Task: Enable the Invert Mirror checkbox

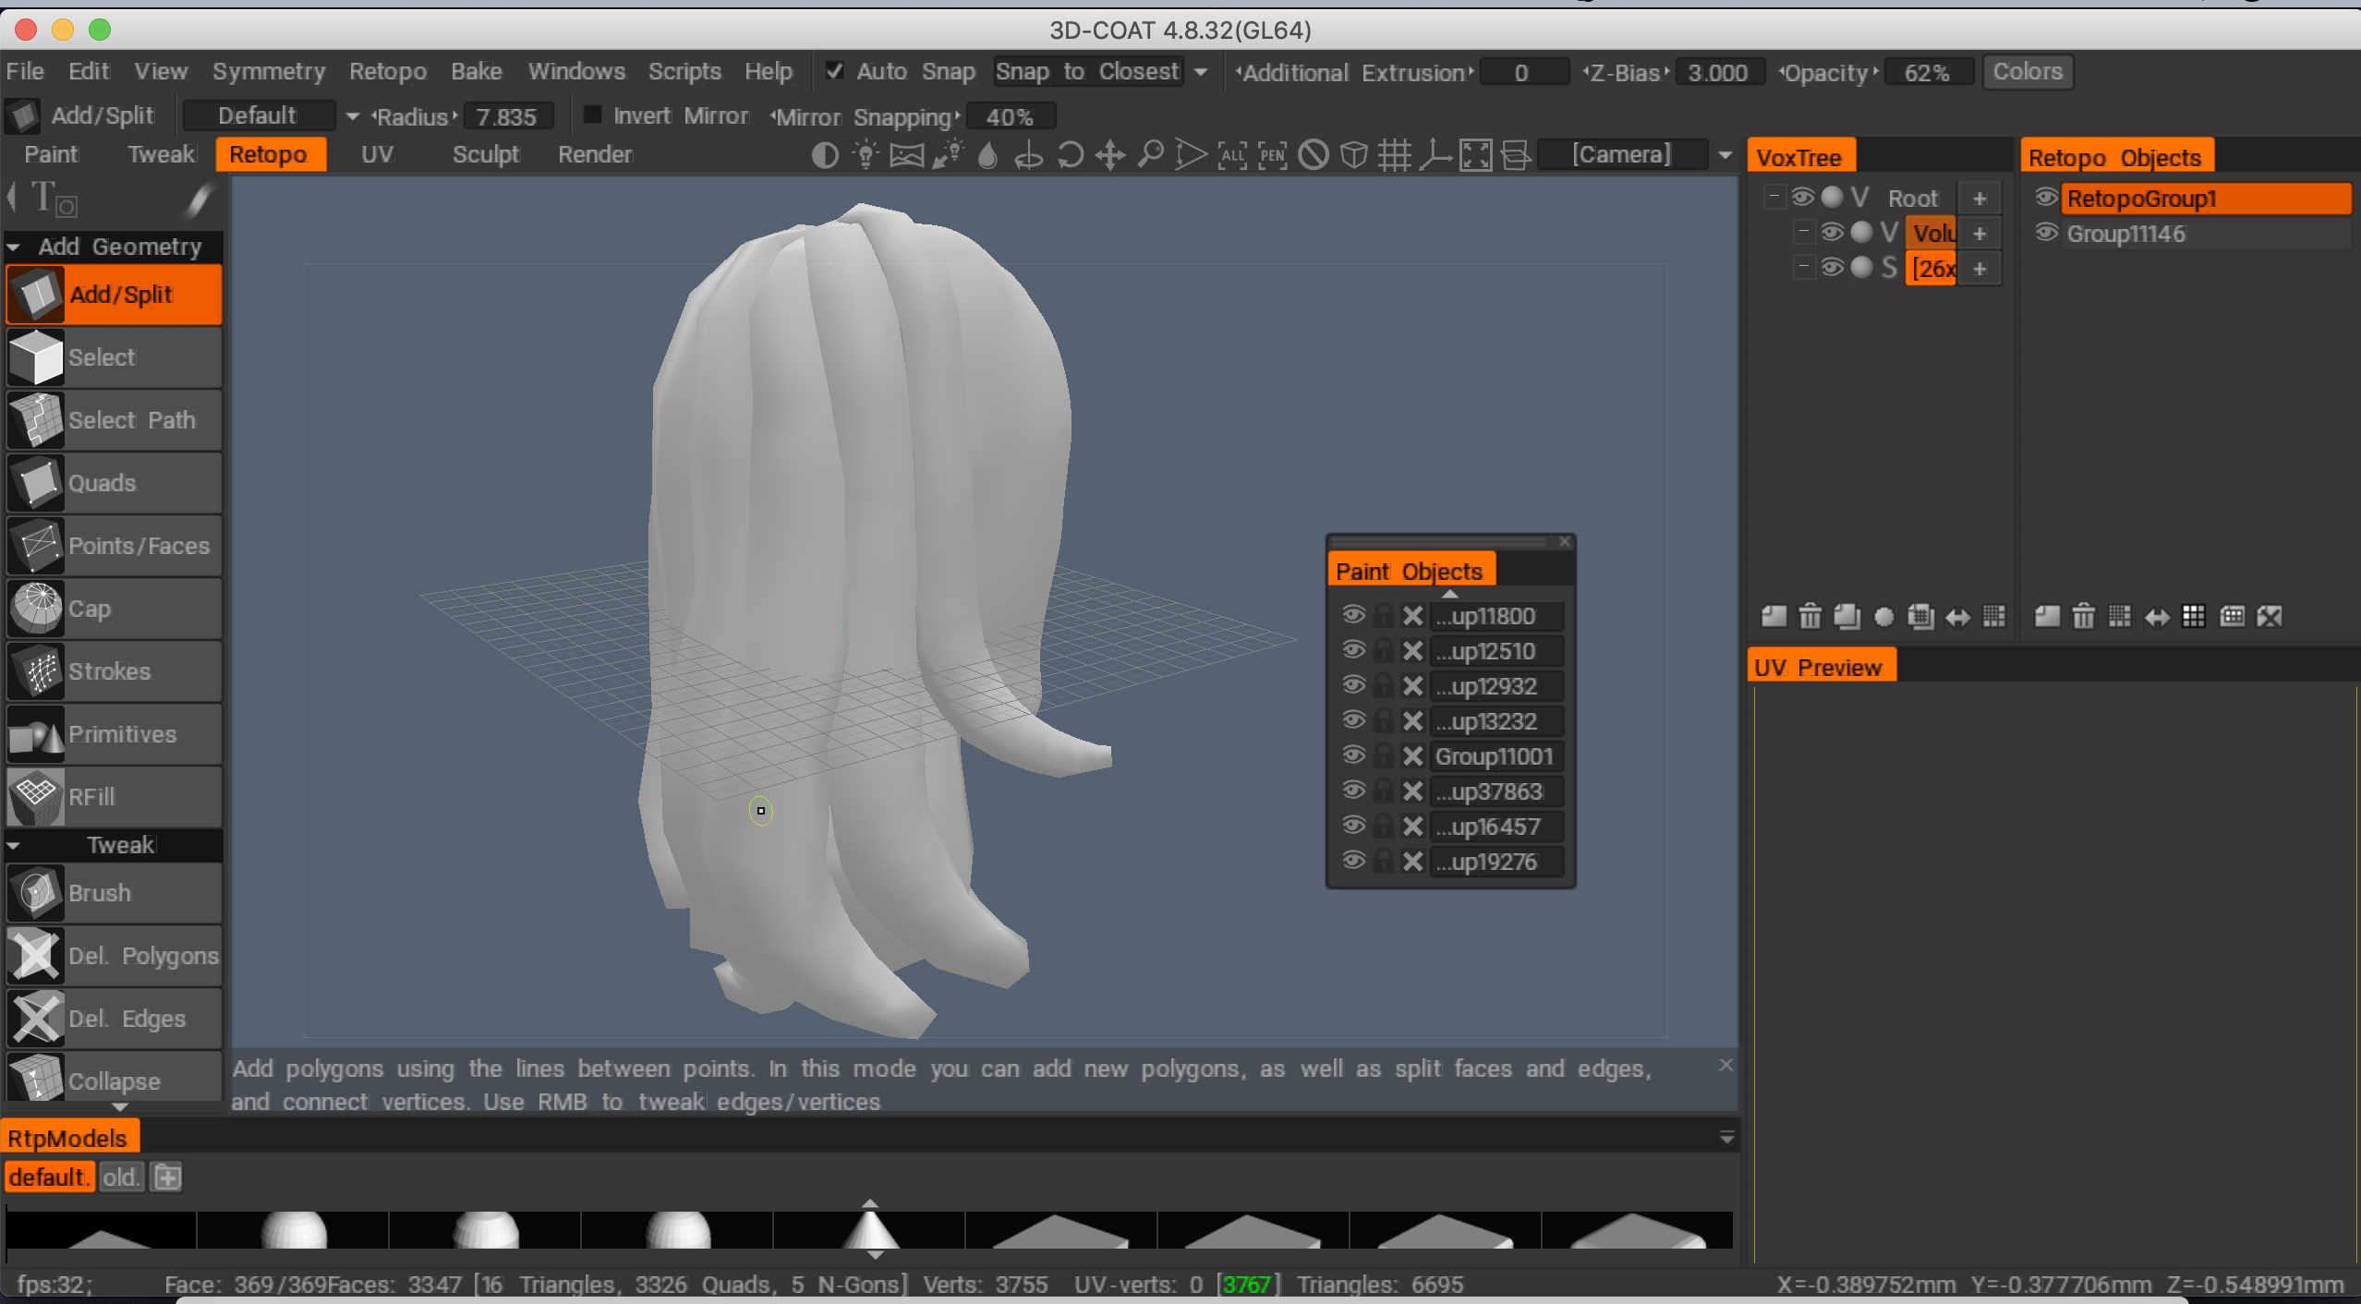Action: pos(593,115)
